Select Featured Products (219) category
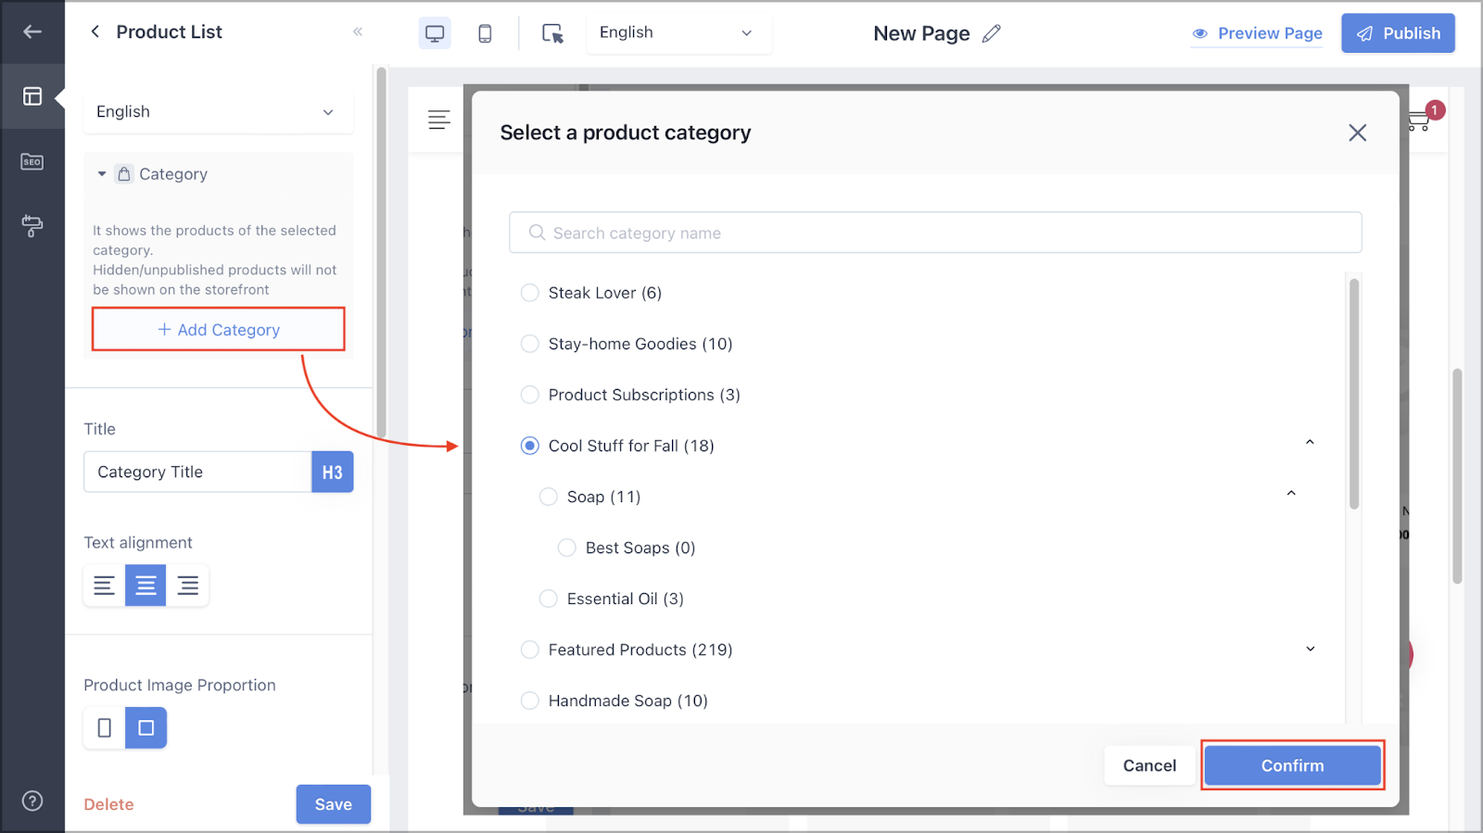The height and width of the screenshot is (833, 1483). 530,650
